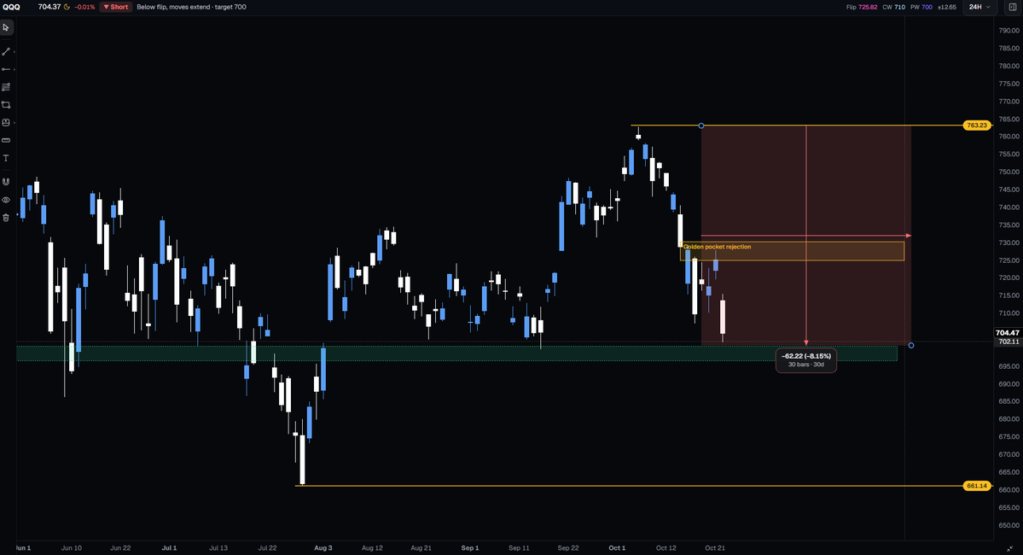Expand horizontal ray tool options arrow

[x=14, y=69]
